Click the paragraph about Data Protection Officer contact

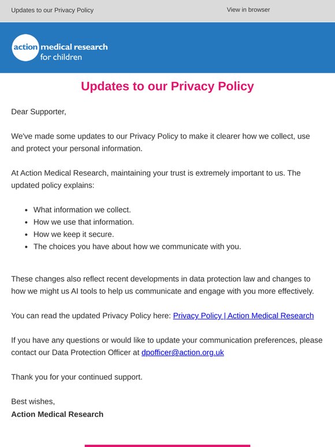167,347
